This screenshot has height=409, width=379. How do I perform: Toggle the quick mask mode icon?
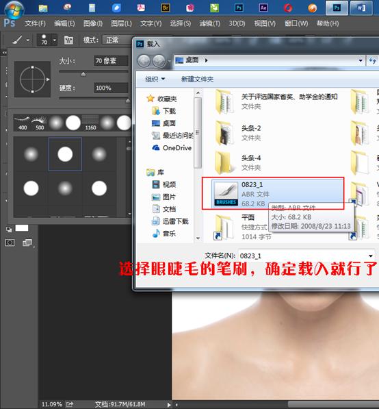(x=10, y=243)
